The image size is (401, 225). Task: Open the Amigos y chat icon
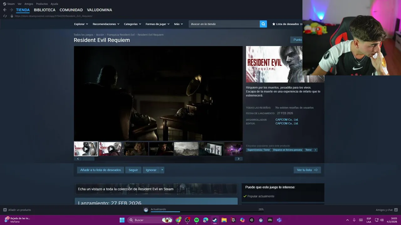coord(396,210)
